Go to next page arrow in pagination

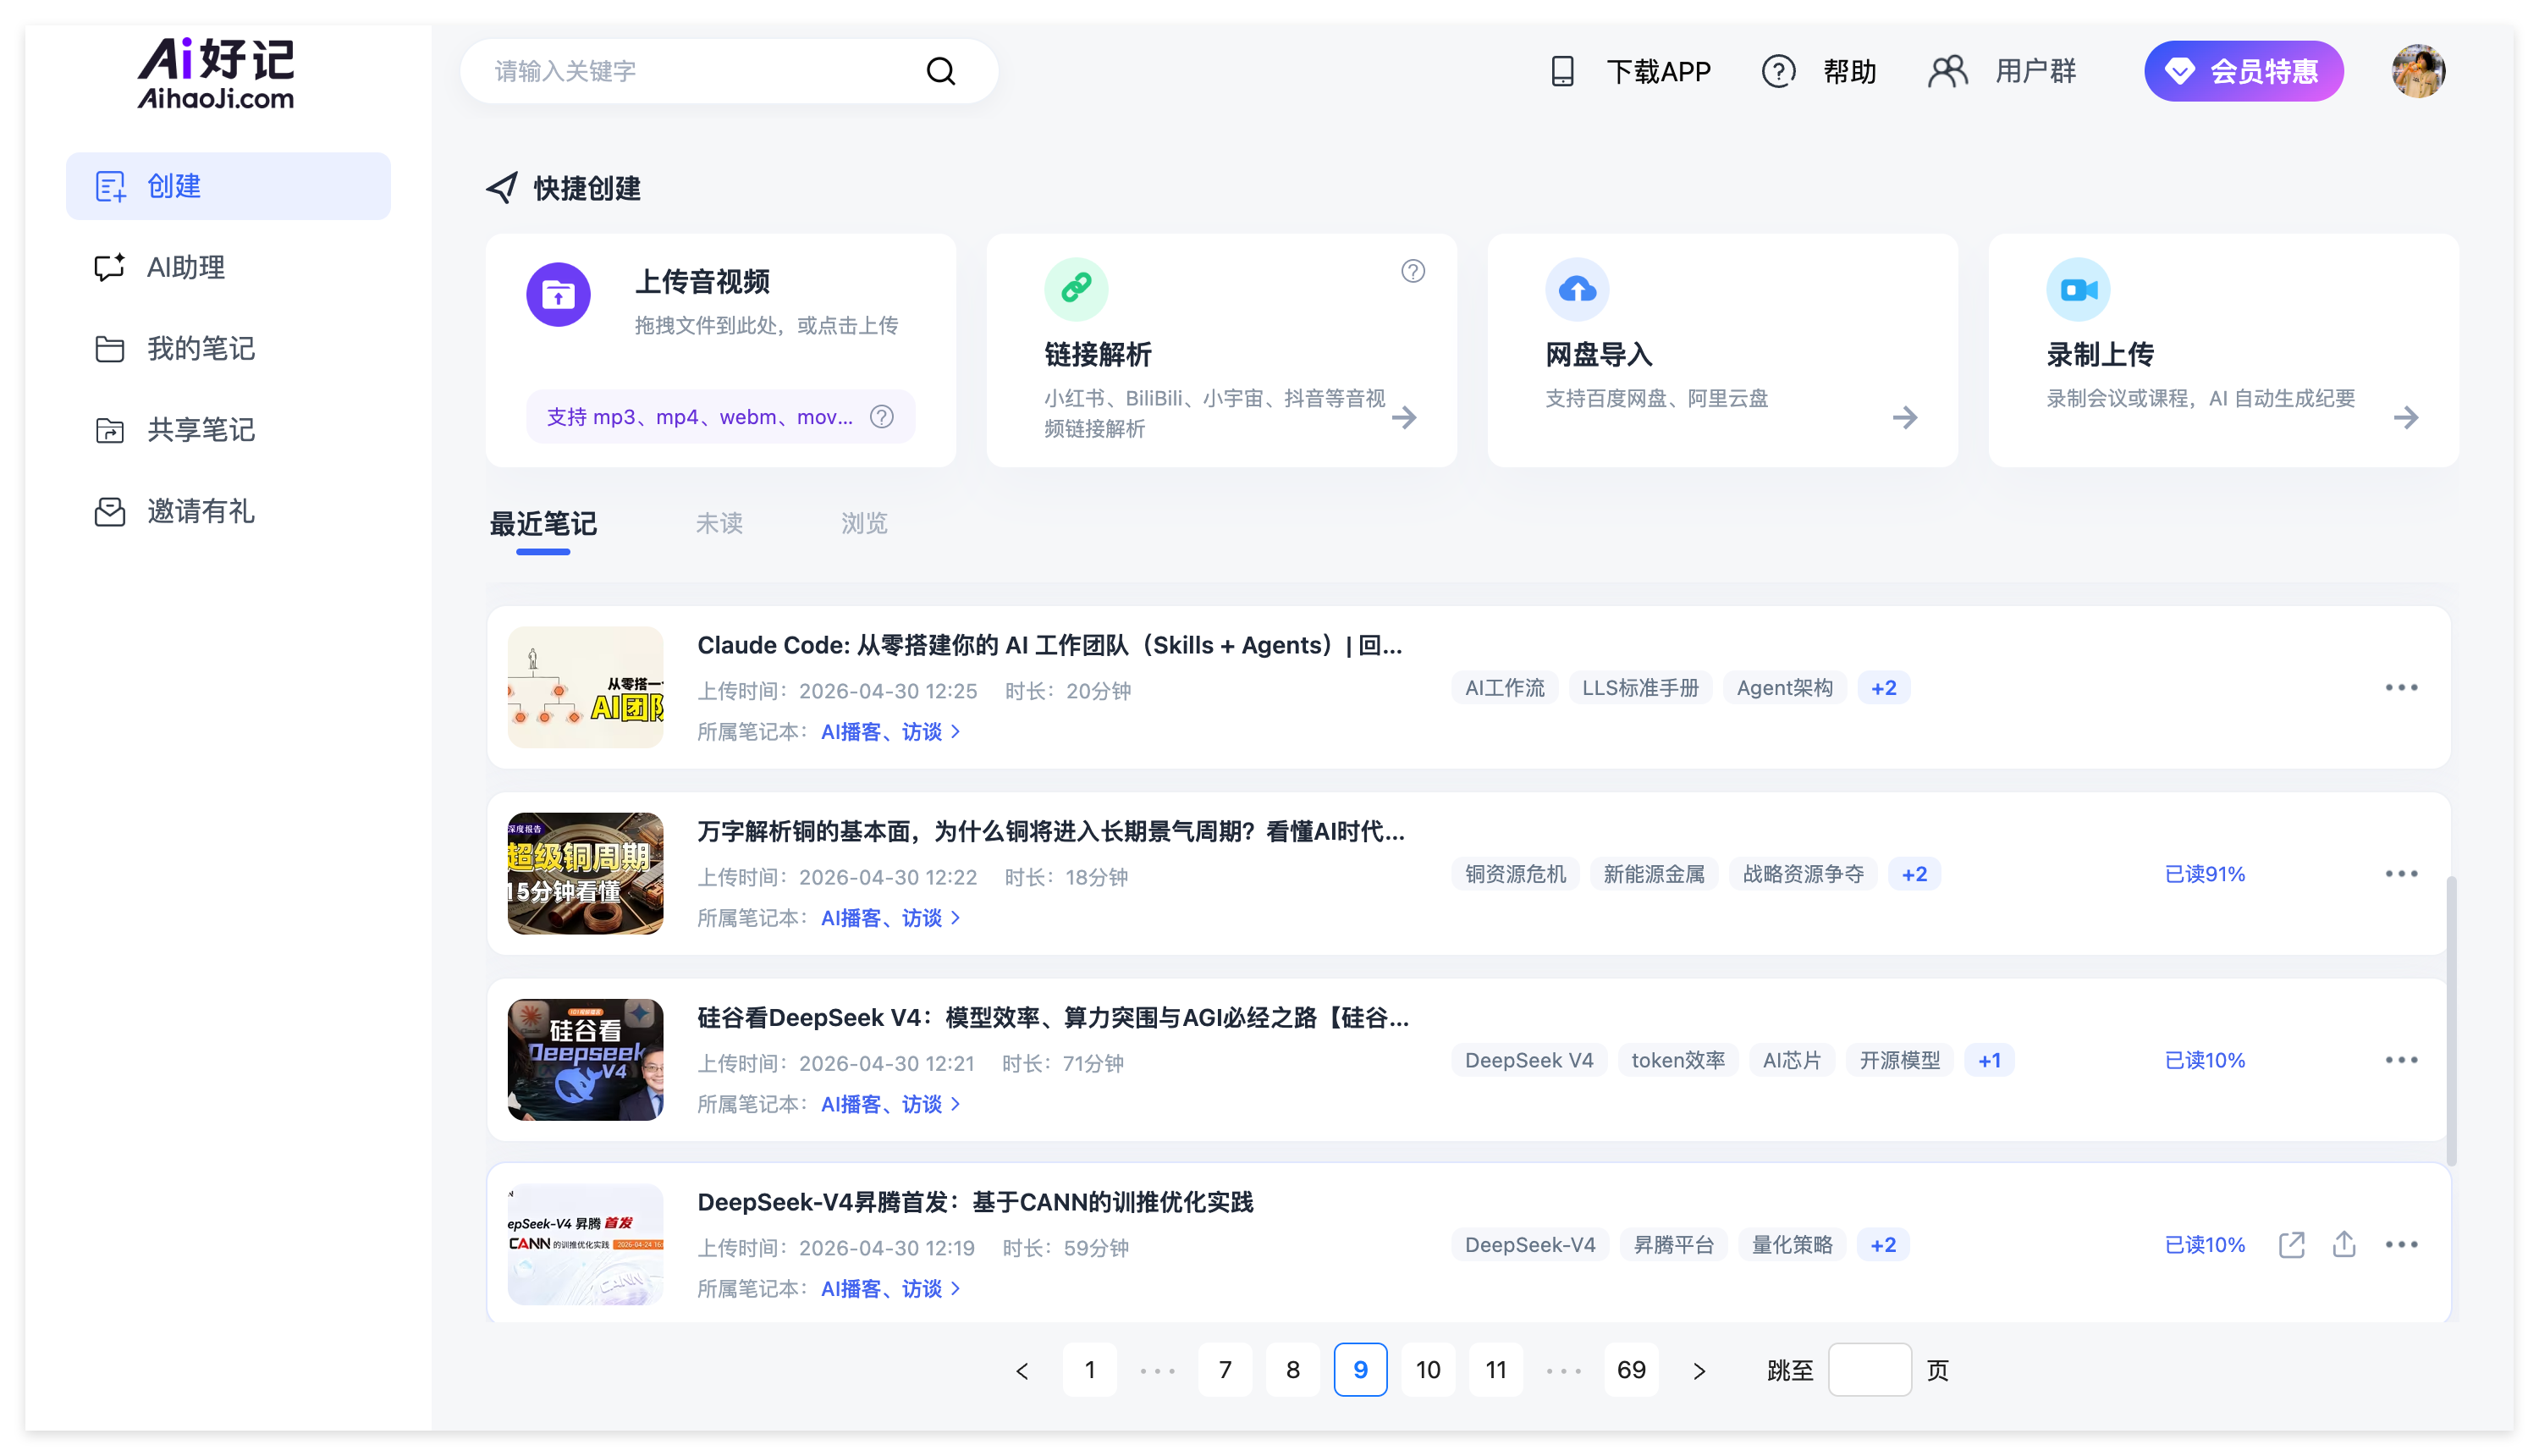pyautogui.click(x=1699, y=1370)
